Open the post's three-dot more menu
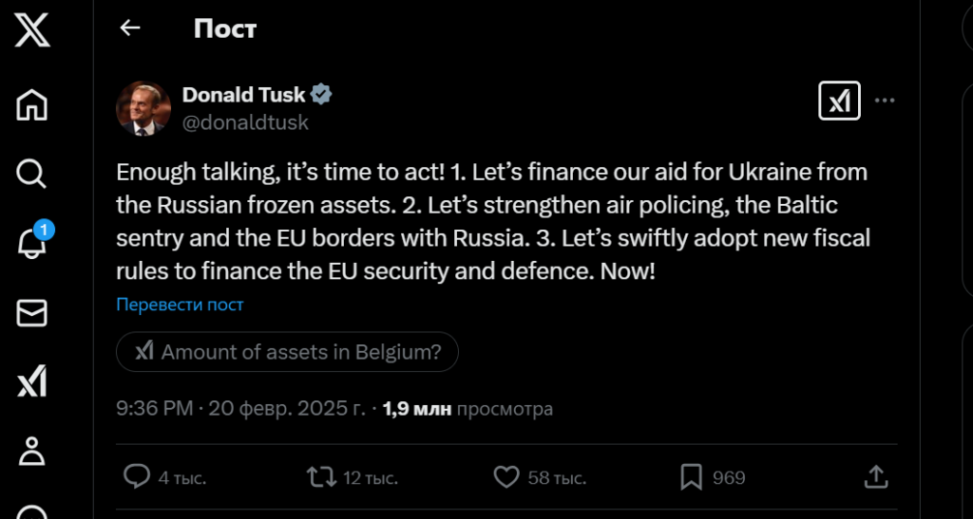 coord(885,100)
